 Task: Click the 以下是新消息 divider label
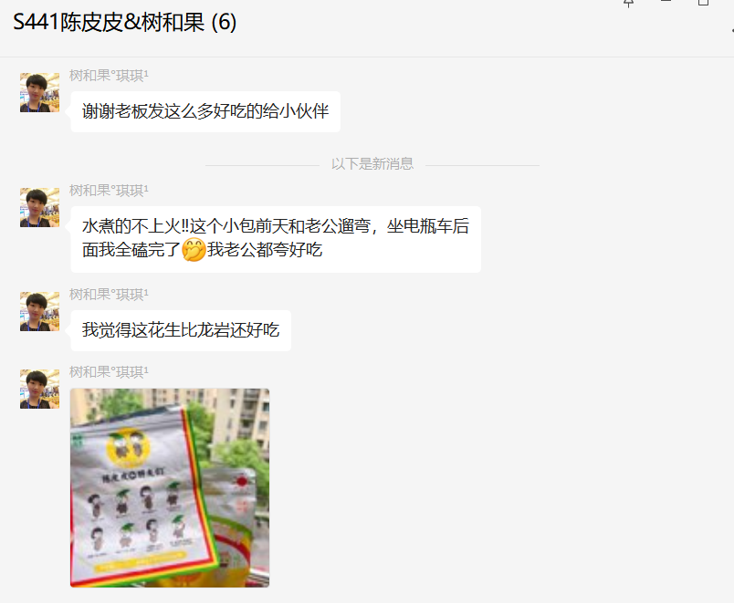click(372, 163)
